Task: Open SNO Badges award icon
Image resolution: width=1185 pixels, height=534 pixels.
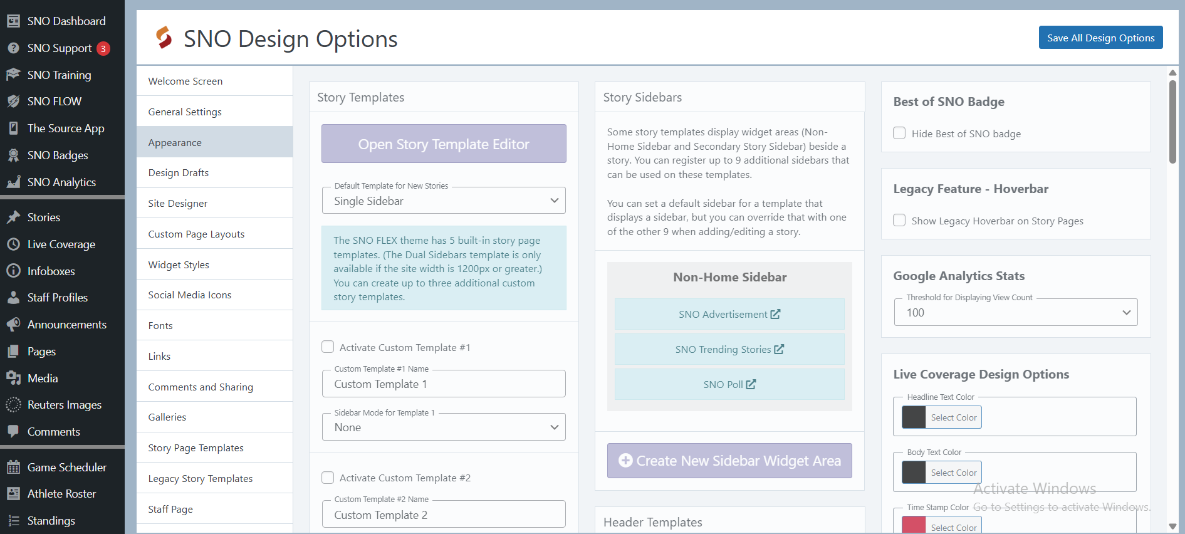Action: pyautogui.click(x=13, y=155)
